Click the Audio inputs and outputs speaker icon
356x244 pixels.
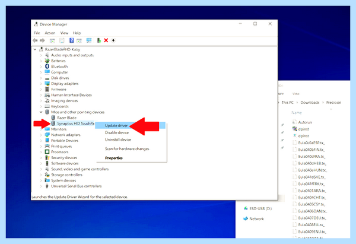pos(47,55)
